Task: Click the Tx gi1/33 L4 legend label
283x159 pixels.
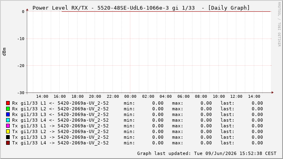Action: pyautogui.click(x=60, y=143)
